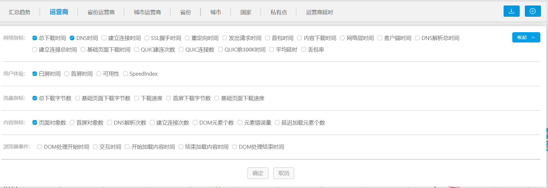The width and height of the screenshot is (548, 188).
Task: Check the DOM元素个数 option
Action: 195,123
